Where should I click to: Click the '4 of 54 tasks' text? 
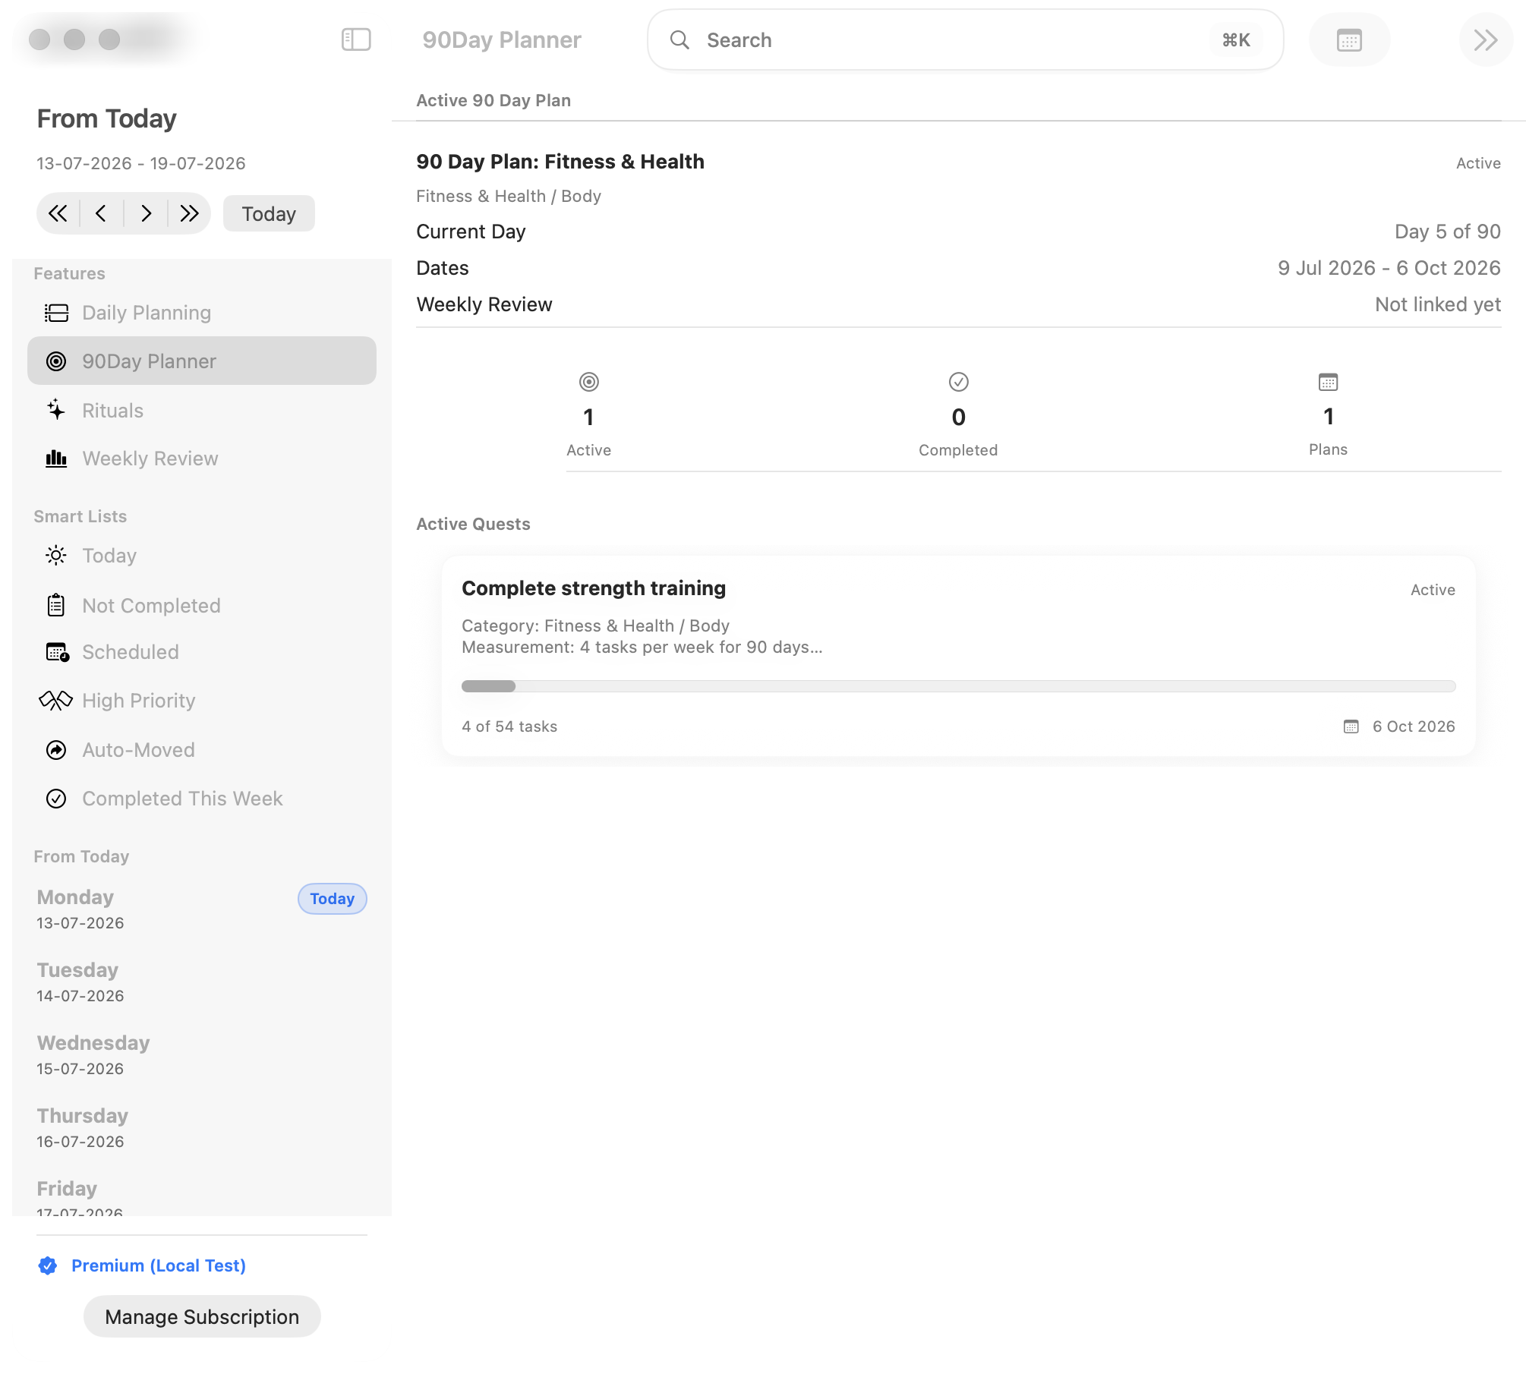tap(509, 726)
